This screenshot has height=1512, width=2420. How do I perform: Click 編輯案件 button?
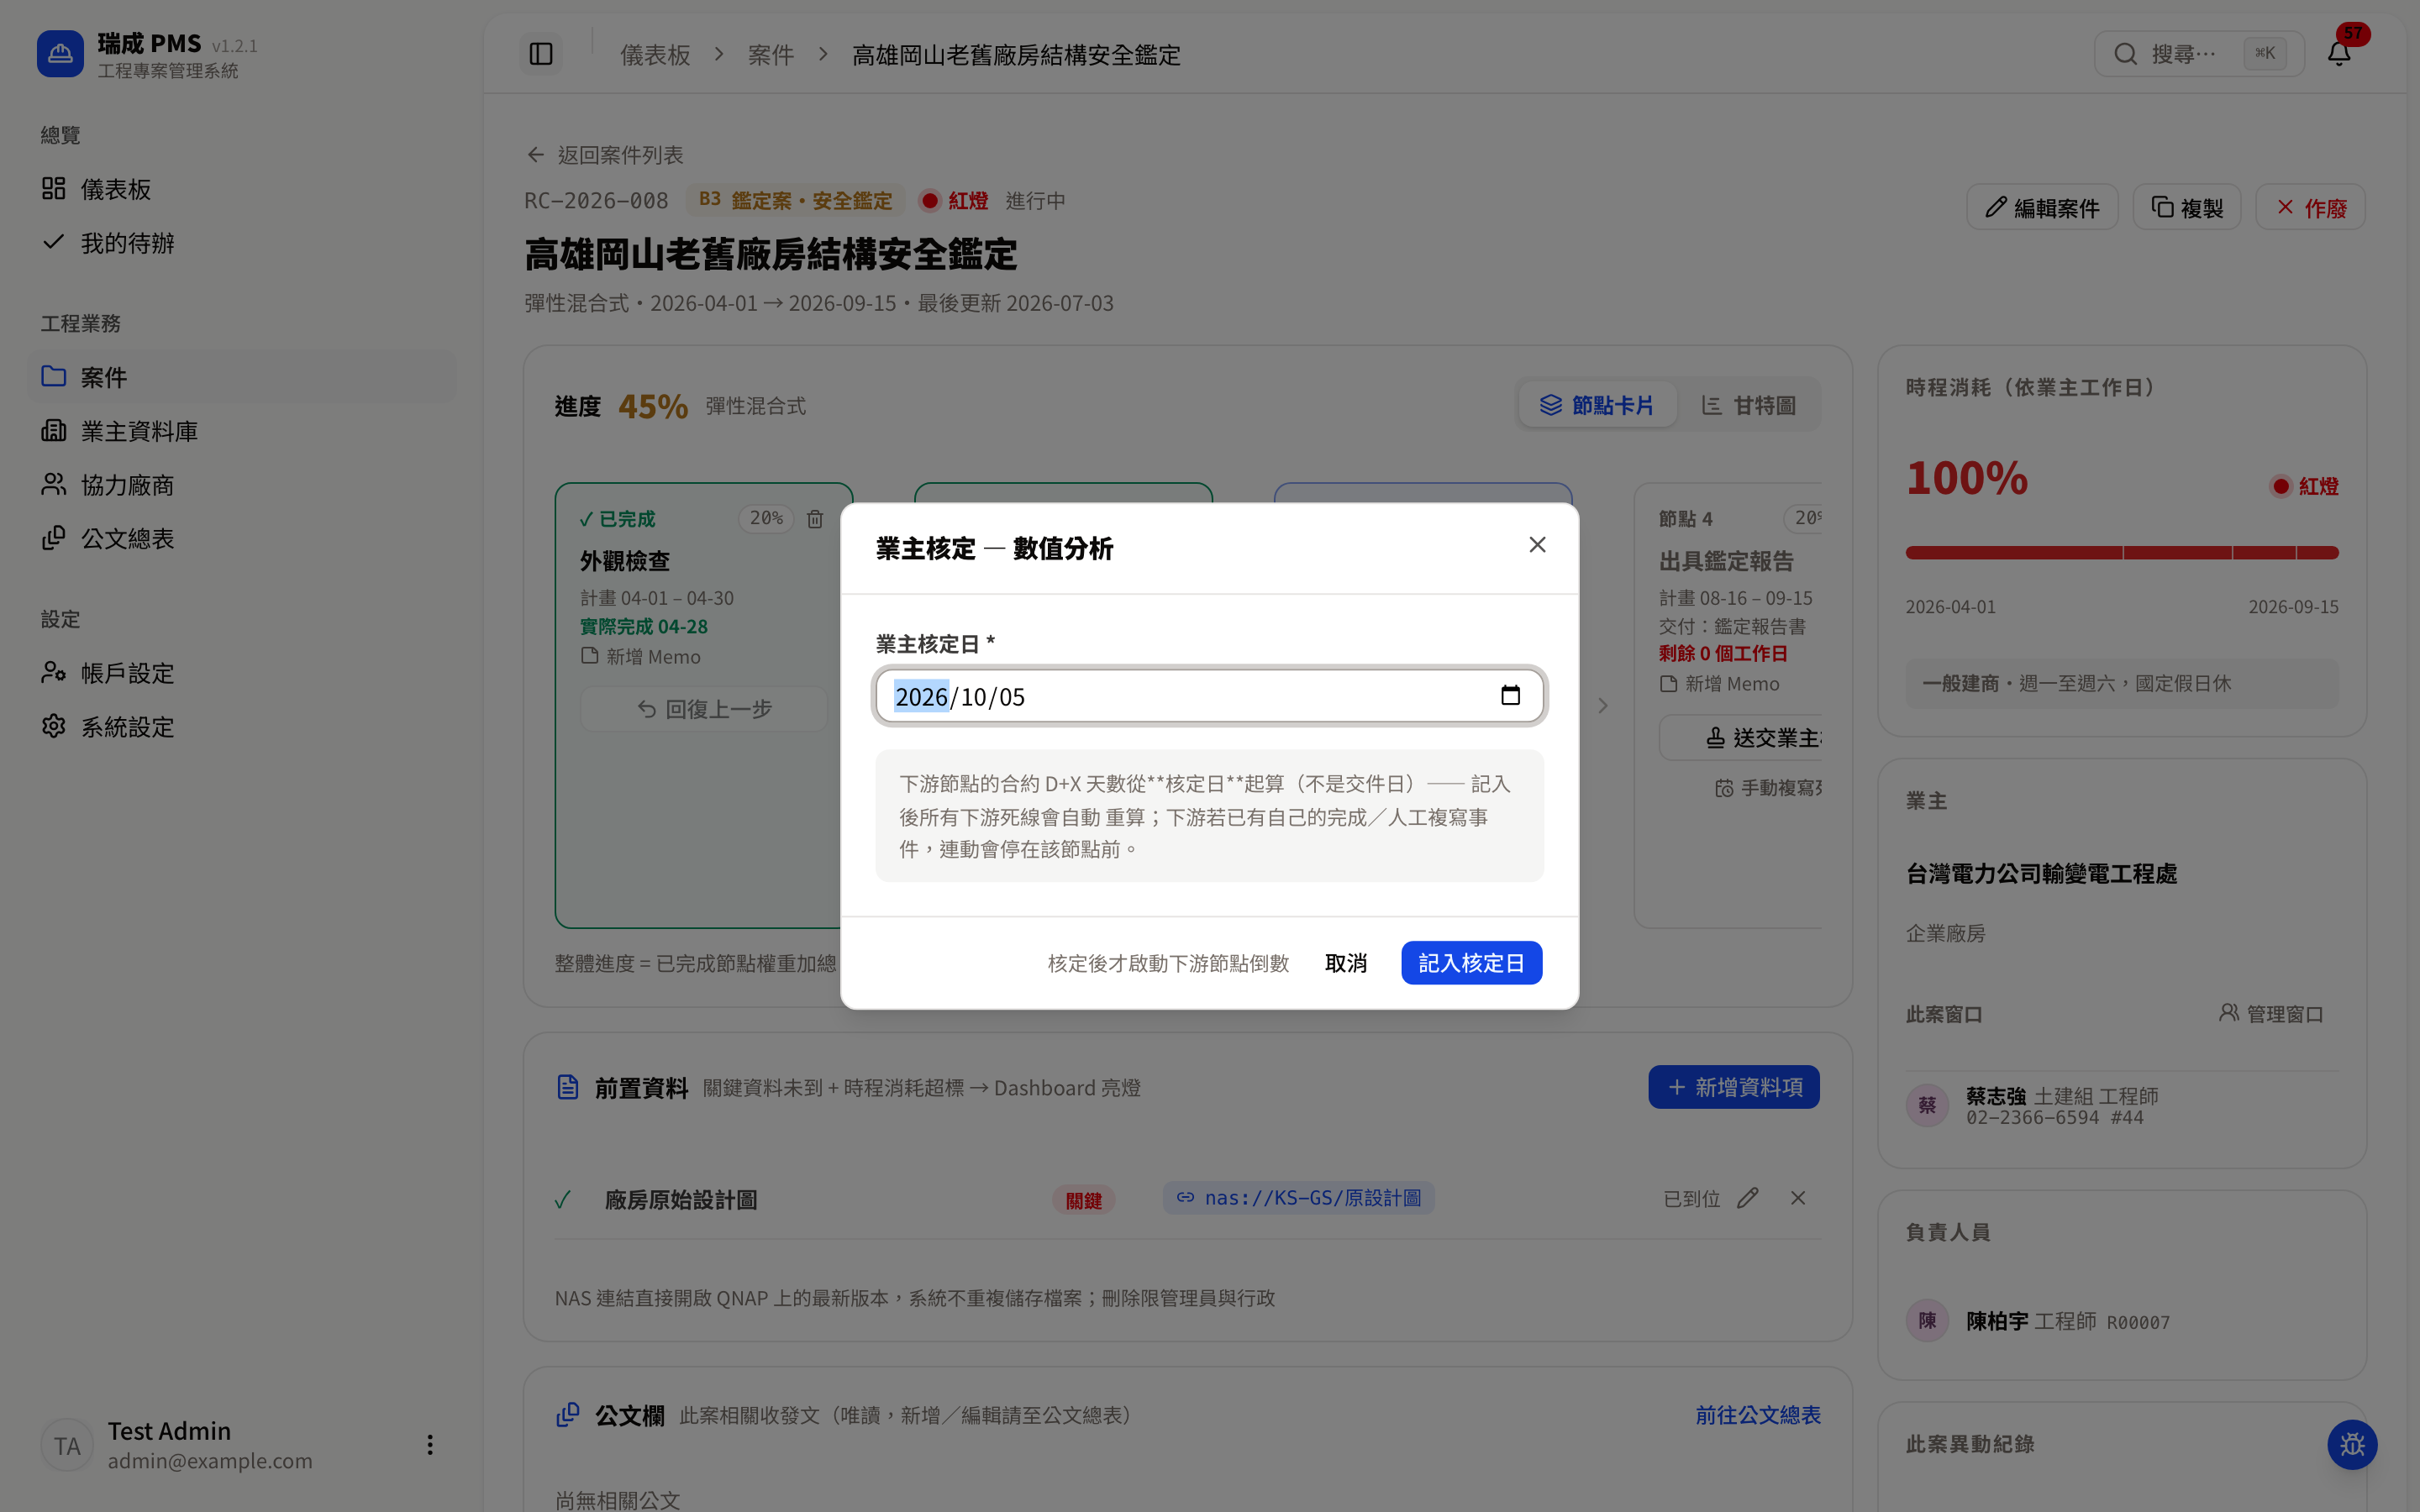[x=2042, y=208]
